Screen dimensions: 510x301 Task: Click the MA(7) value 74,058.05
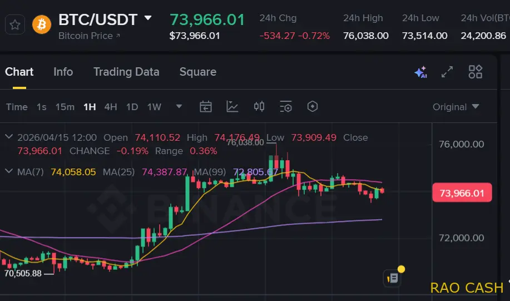click(x=73, y=172)
